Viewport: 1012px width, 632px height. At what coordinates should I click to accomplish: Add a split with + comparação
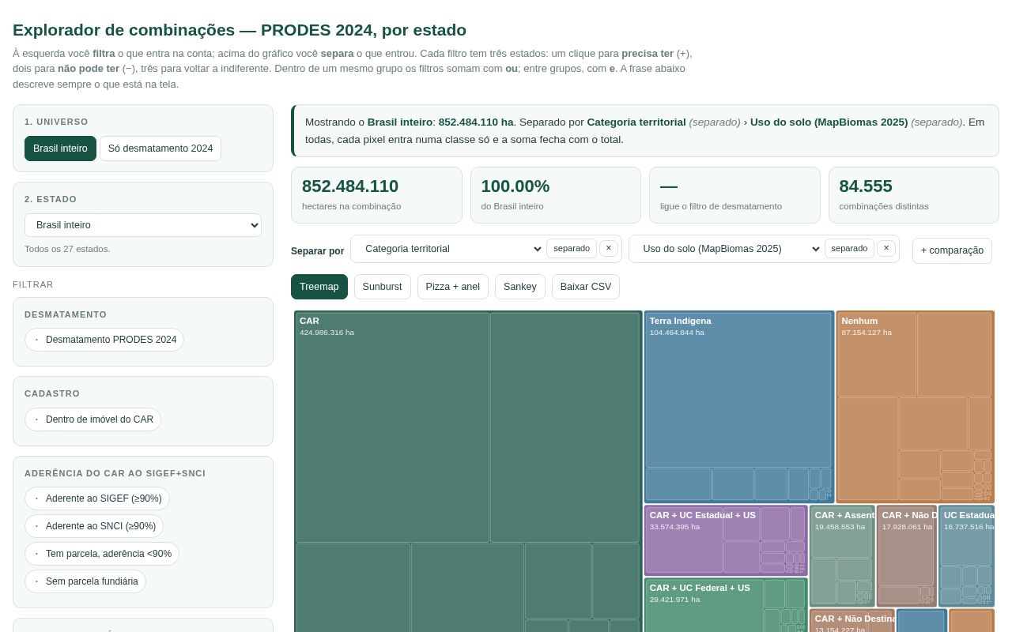tap(952, 250)
